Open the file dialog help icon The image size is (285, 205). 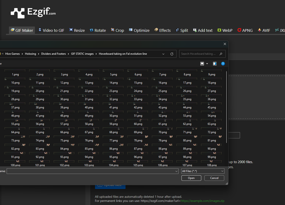(x=223, y=64)
